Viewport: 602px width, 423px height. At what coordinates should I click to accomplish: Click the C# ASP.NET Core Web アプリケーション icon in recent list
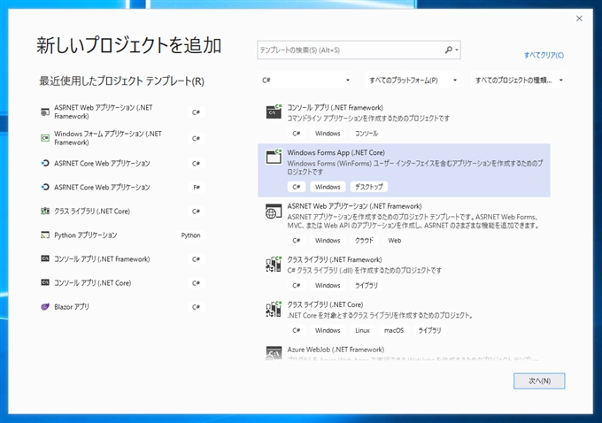45,163
